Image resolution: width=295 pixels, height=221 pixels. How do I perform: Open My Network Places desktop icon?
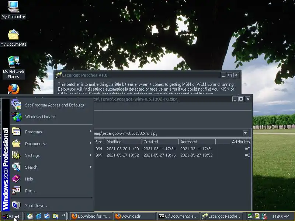pos(13,67)
